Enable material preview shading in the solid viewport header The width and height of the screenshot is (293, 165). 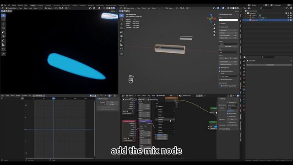pos(235,8)
